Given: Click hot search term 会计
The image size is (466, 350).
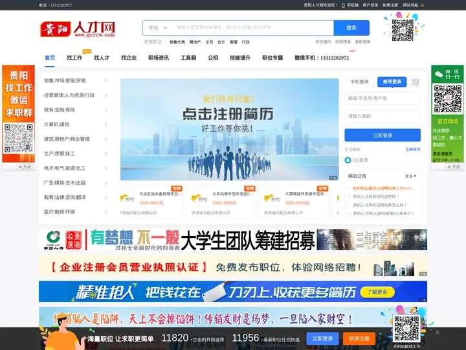Looking at the screenshot, I should [x=221, y=42].
